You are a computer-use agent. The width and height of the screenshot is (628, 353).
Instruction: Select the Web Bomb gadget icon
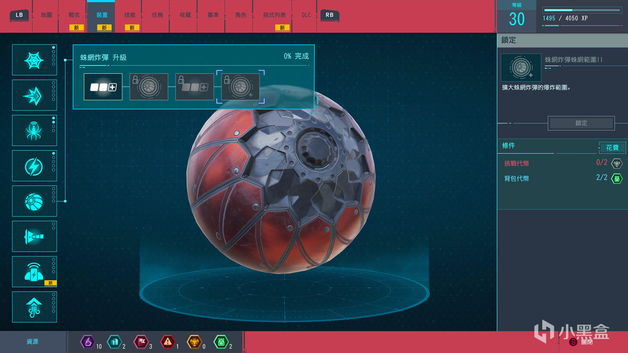click(x=35, y=201)
